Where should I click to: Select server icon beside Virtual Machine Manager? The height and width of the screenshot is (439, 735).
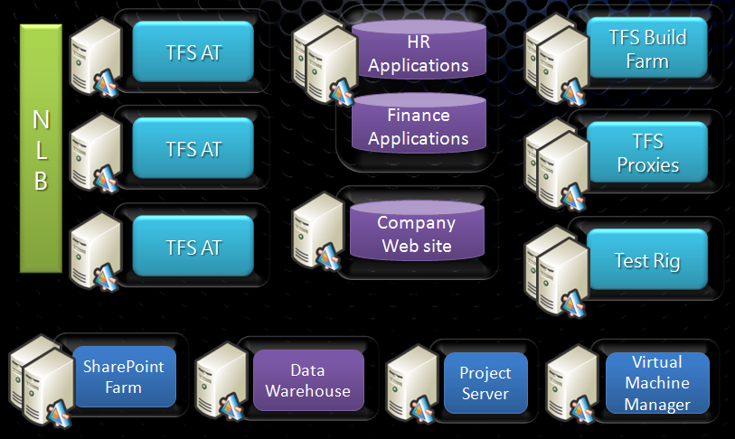tap(572, 383)
